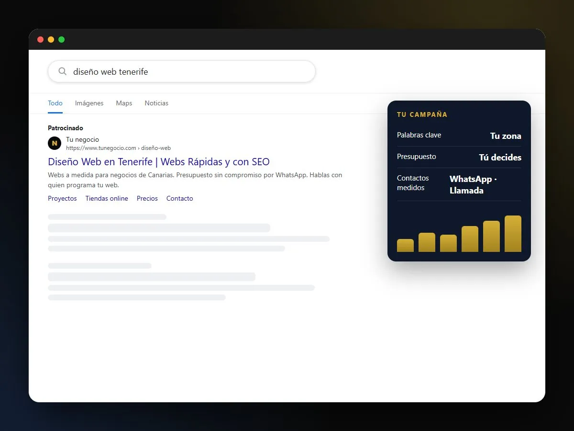The height and width of the screenshot is (431, 574).
Task: Select the Tu zona value
Action: (506, 136)
